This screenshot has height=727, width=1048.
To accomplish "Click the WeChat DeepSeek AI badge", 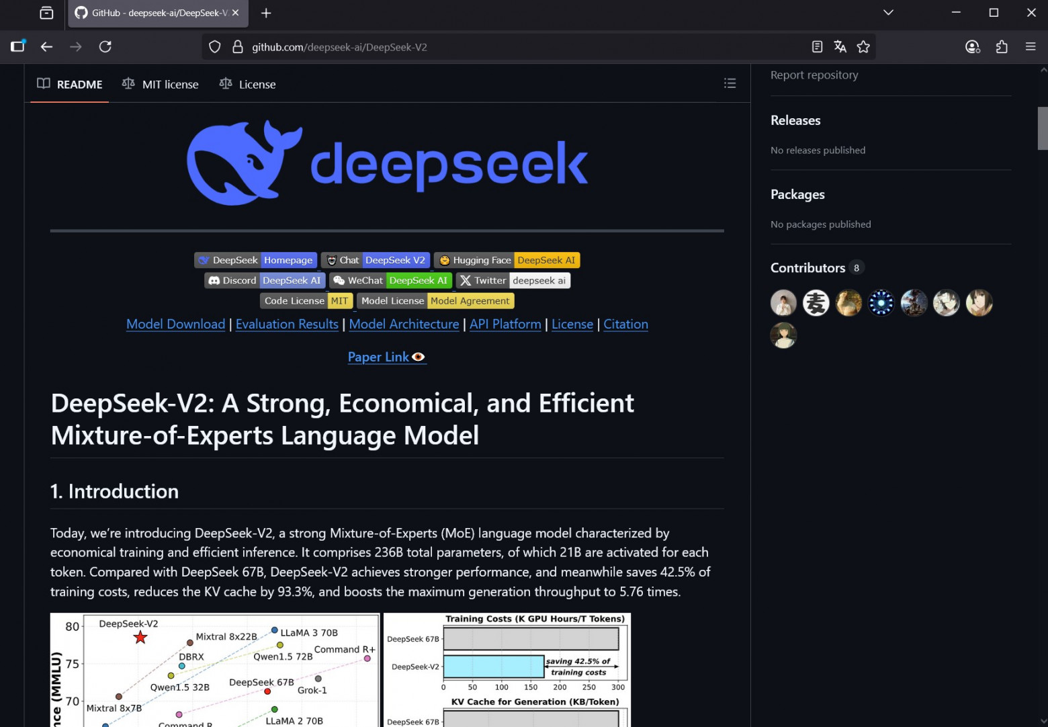I will 390,280.
